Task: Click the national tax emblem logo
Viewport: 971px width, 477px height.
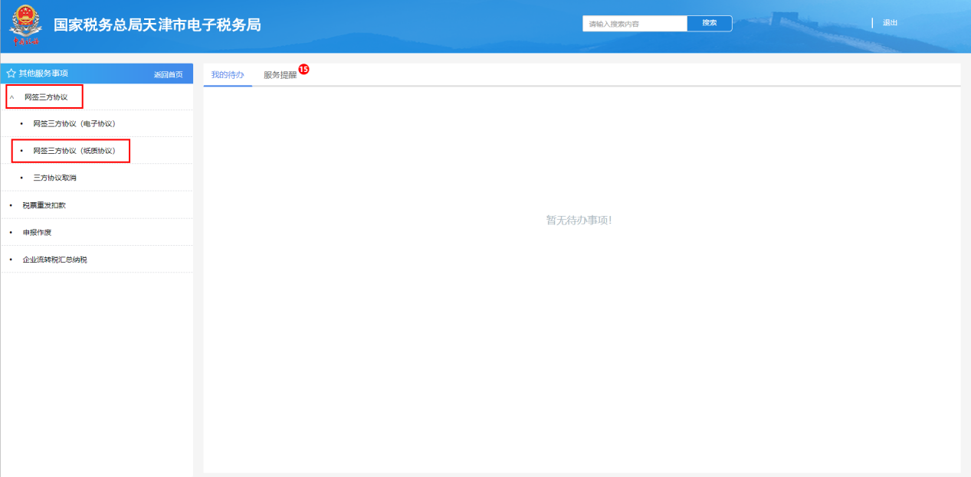Action: tap(25, 25)
